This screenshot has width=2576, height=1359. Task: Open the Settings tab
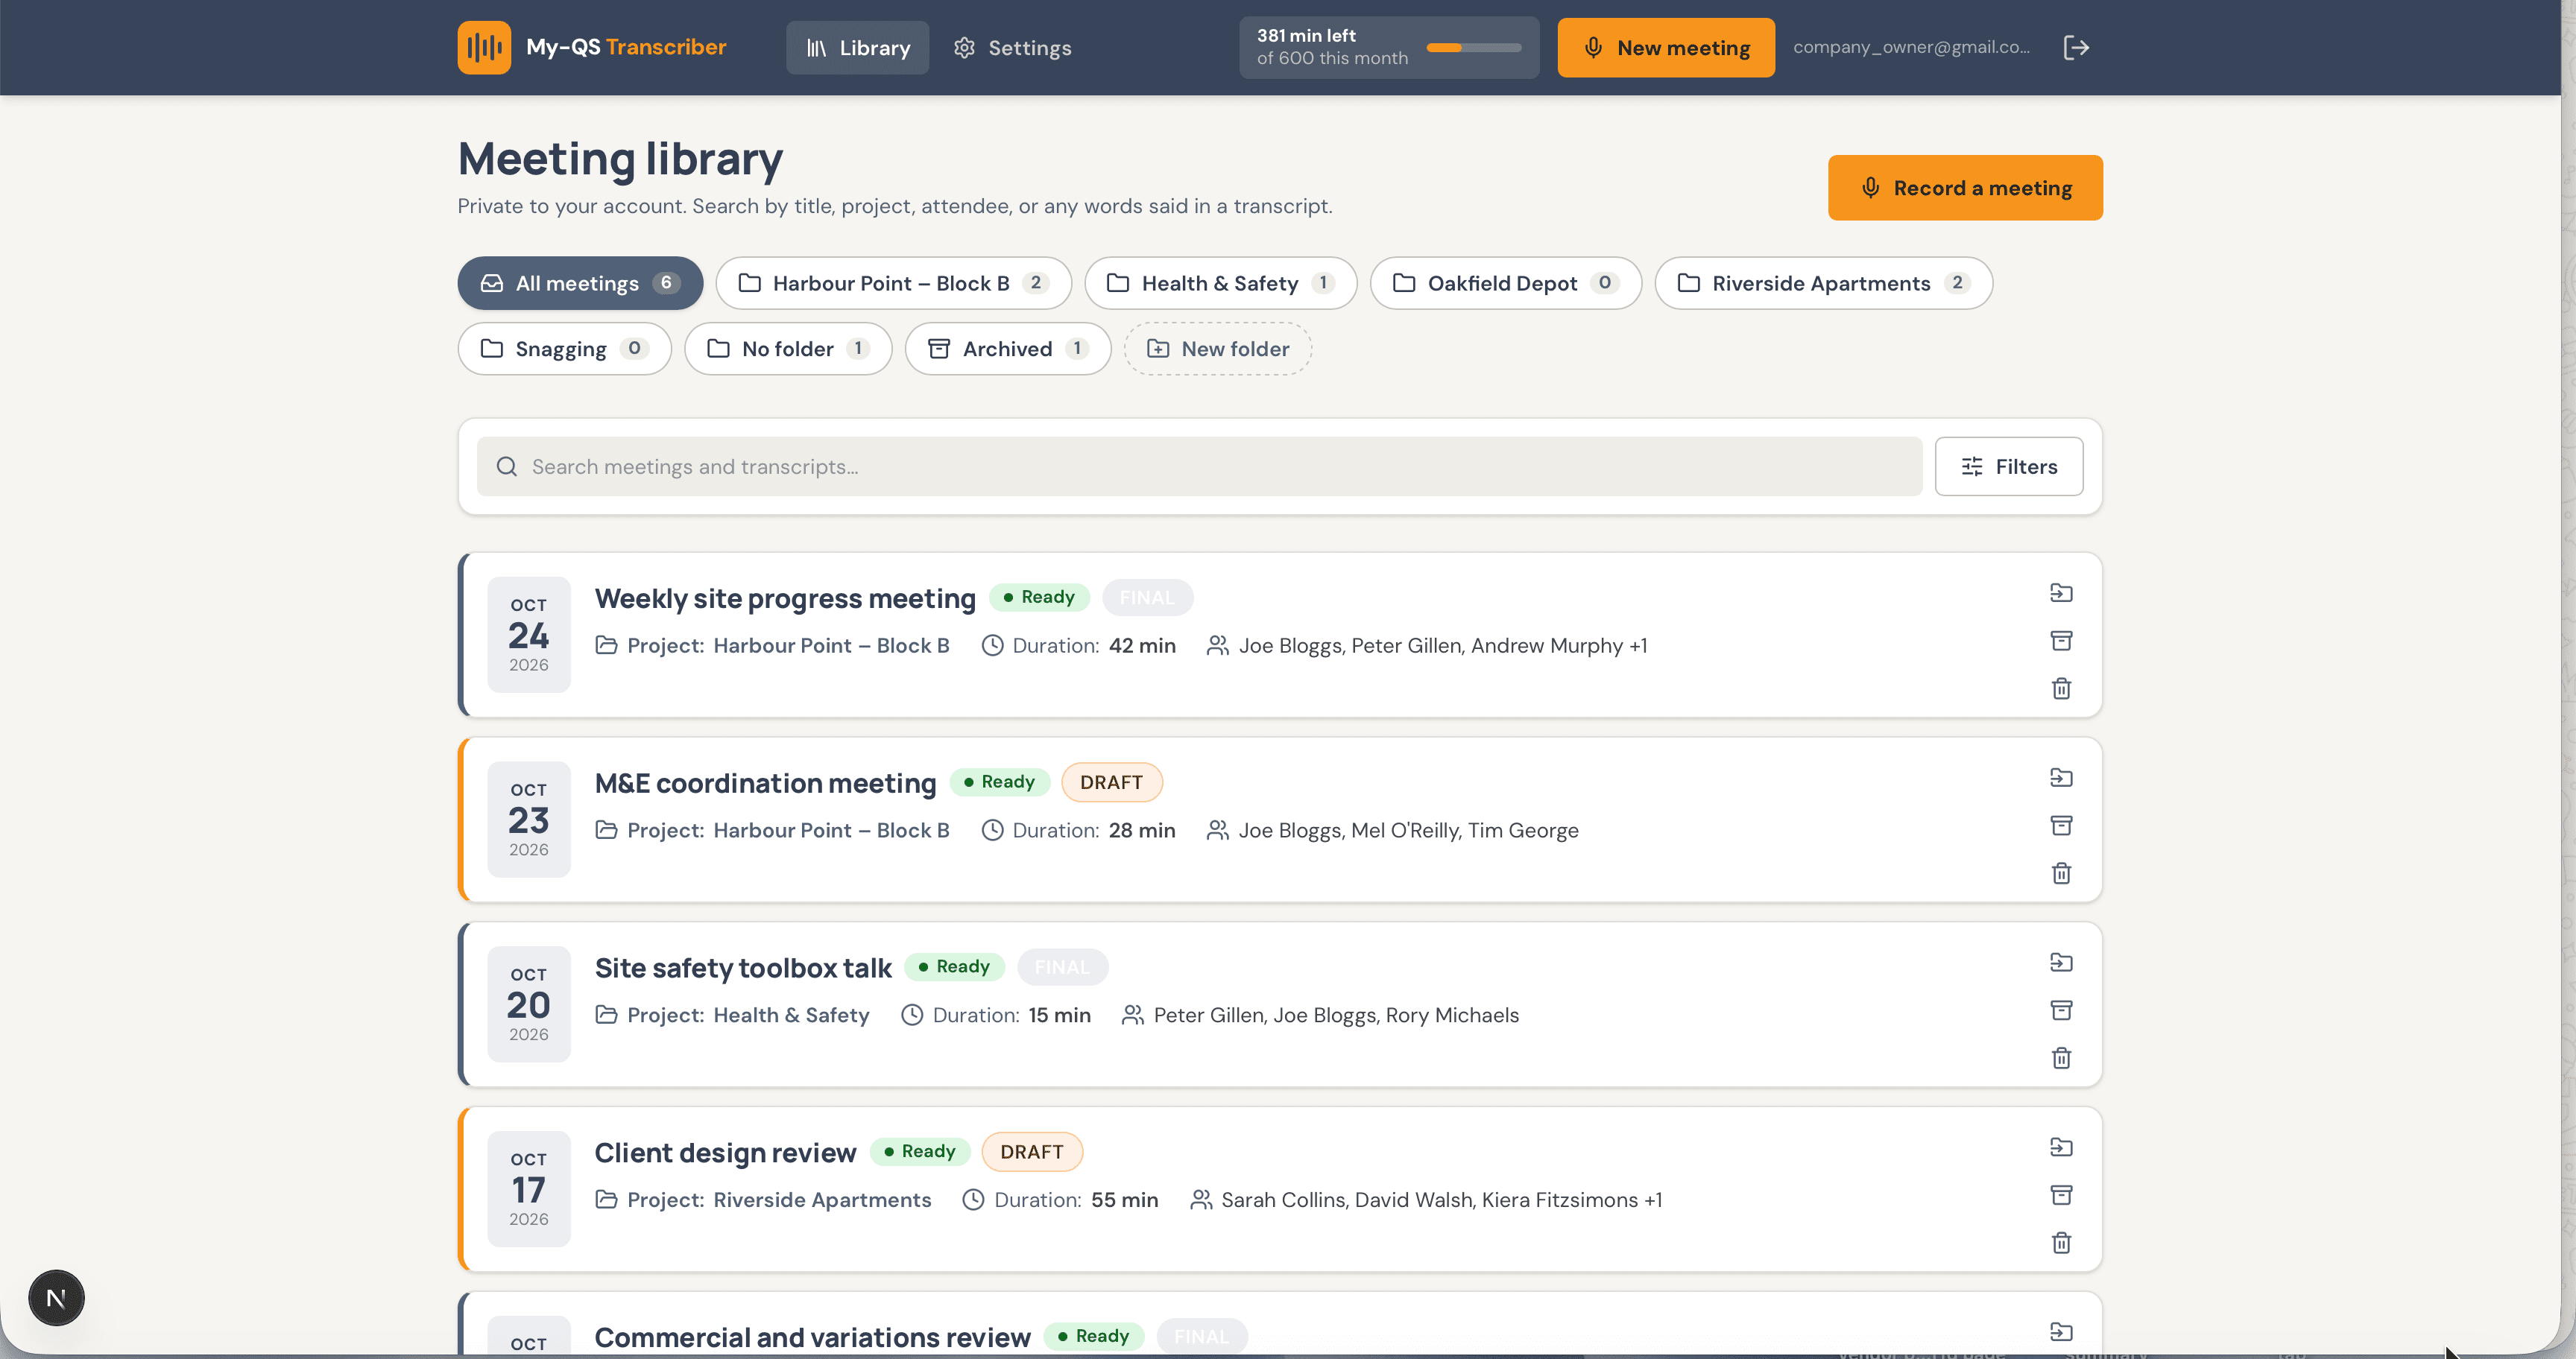(1012, 47)
